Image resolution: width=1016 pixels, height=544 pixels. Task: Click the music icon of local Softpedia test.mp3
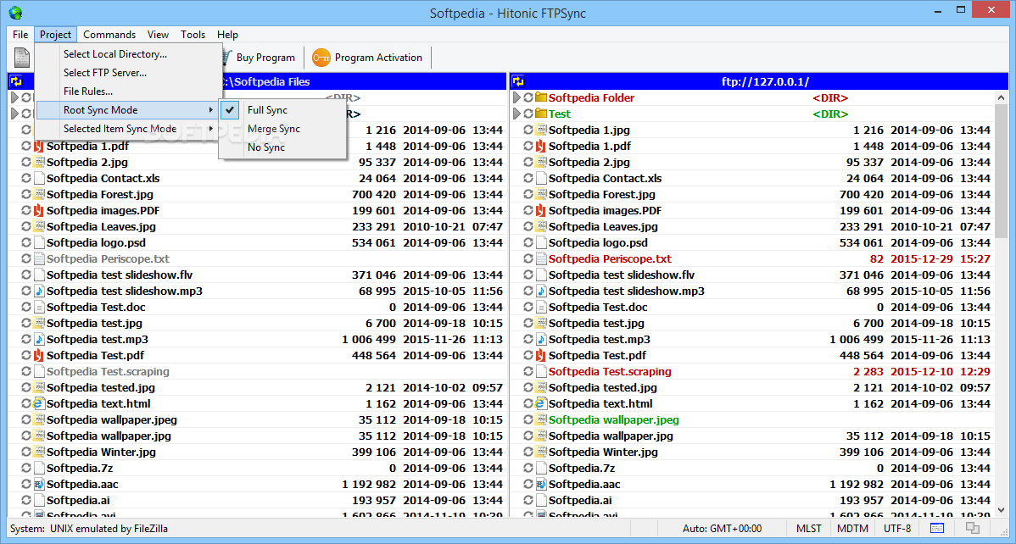39,339
